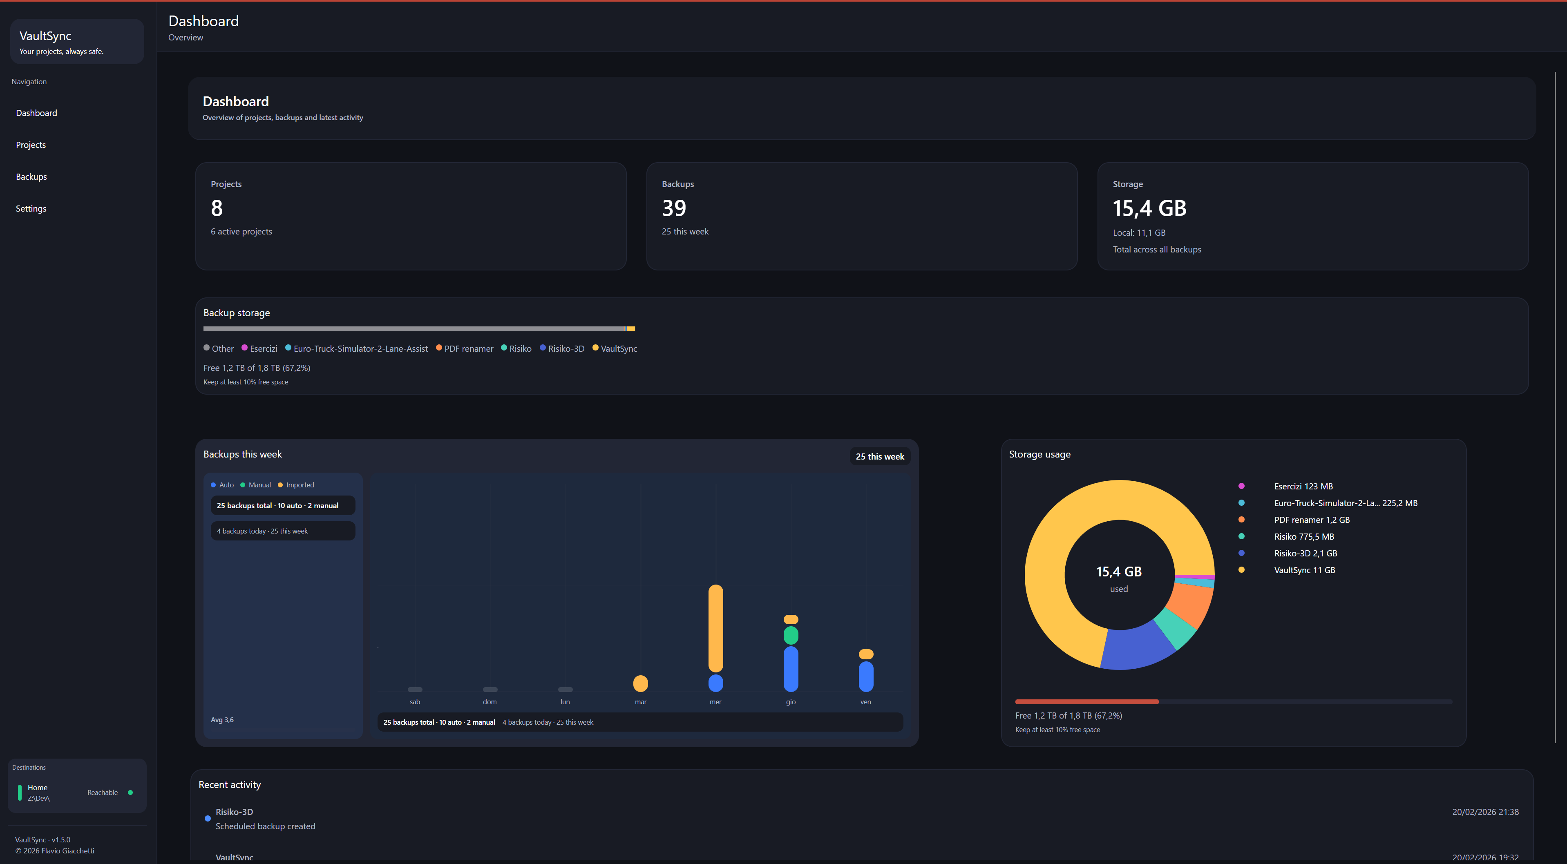This screenshot has width=1567, height=864.
Task: Click the Home destination green bar indicator
Action: [x=20, y=792]
